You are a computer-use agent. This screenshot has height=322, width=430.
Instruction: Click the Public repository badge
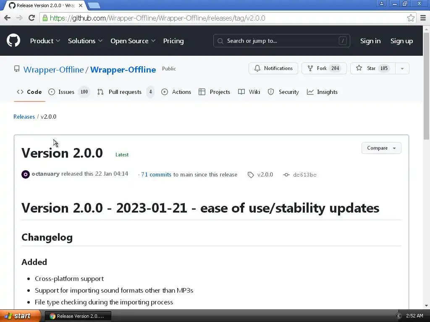pos(169,69)
